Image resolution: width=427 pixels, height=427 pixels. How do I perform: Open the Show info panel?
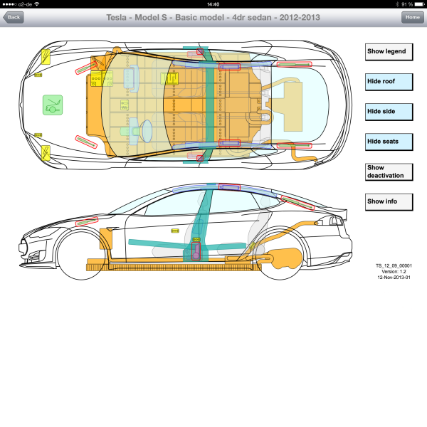tap(389, 202)
